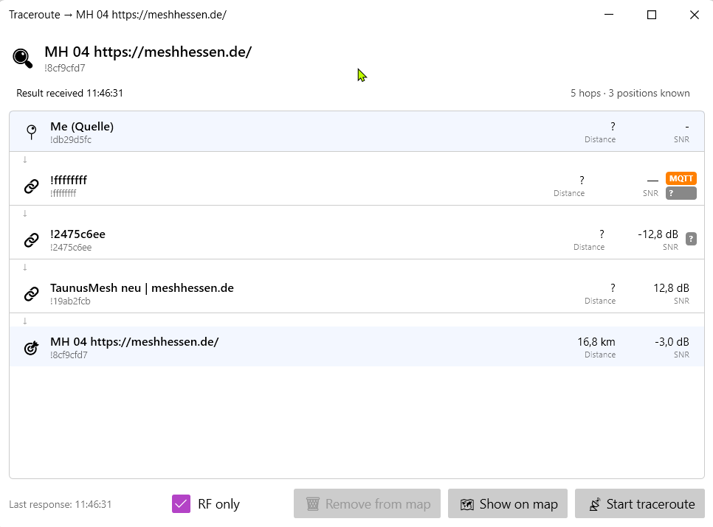Viewport: 713px width, 527px height.
Task: Select TaunusMesh neu | meshhessen.de hop
Action: [x=142, y=288]
